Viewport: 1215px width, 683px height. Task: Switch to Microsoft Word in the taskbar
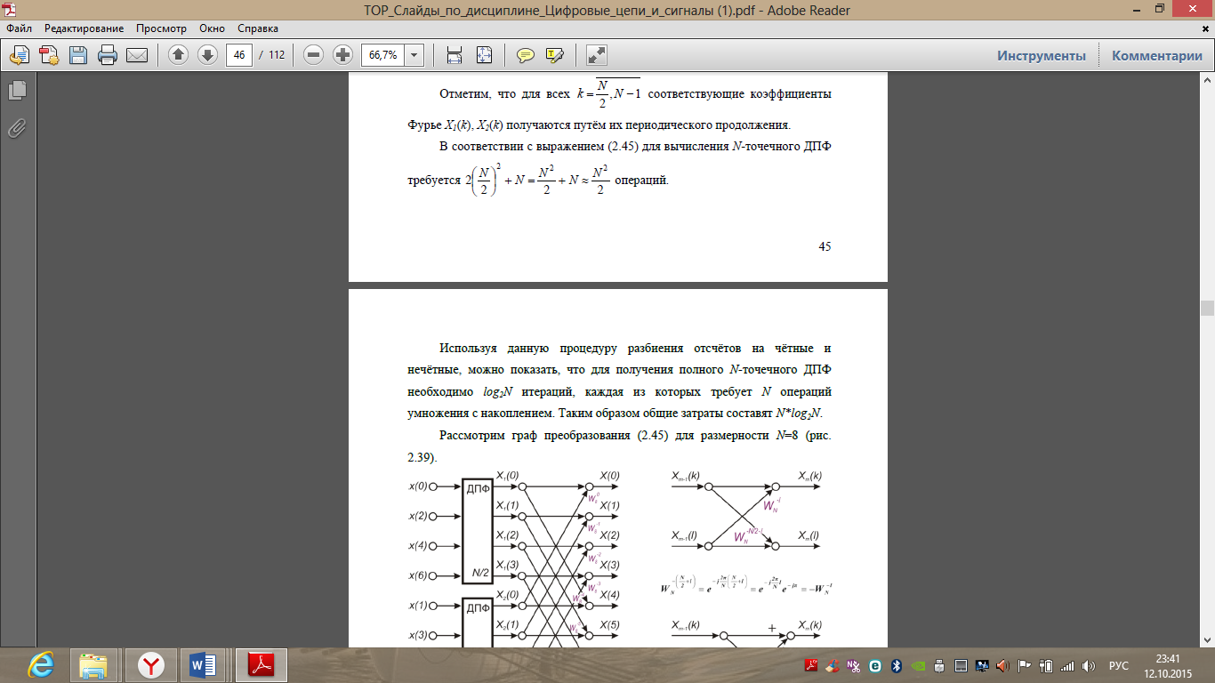[205, 664]
